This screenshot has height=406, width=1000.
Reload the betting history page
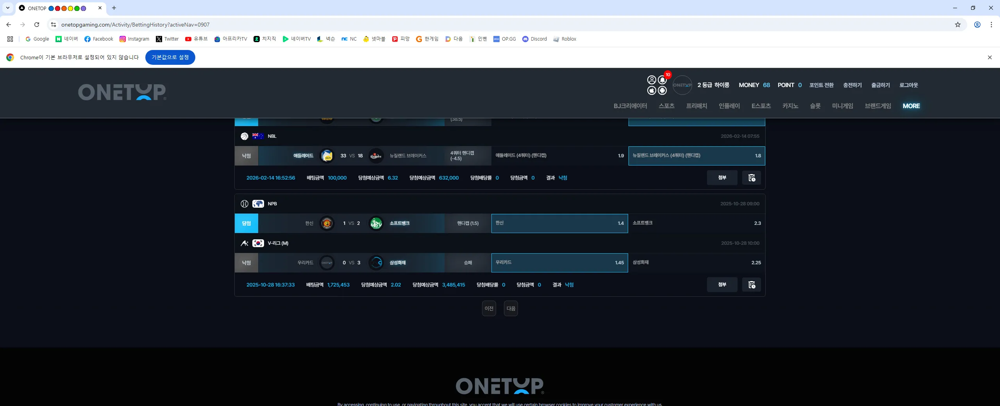(x=37, y=25)
